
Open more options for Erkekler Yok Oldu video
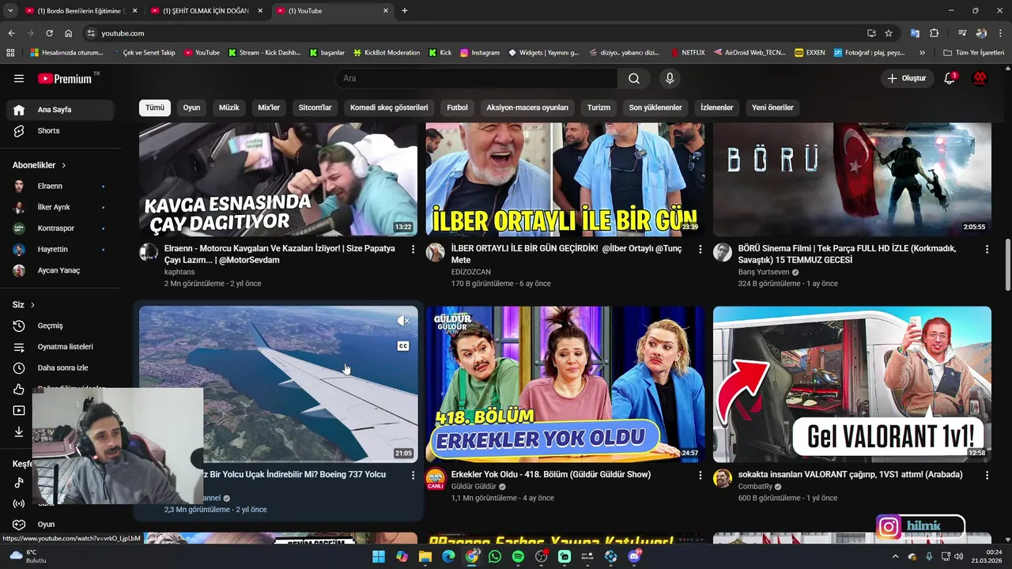coord(700,475)
